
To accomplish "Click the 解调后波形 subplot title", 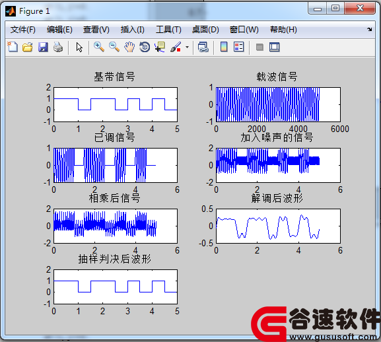I will [x=277, y=198].
